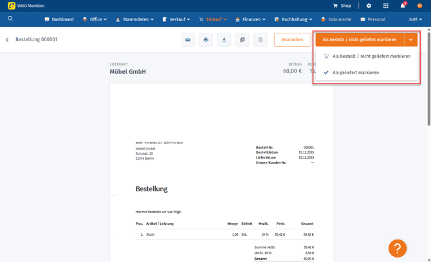
Task: Download the order document
Action: [224, 40]
